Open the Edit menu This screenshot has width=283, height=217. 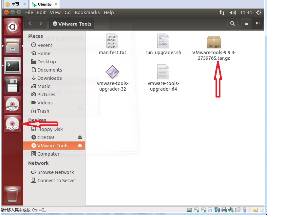tap(41, 12)
